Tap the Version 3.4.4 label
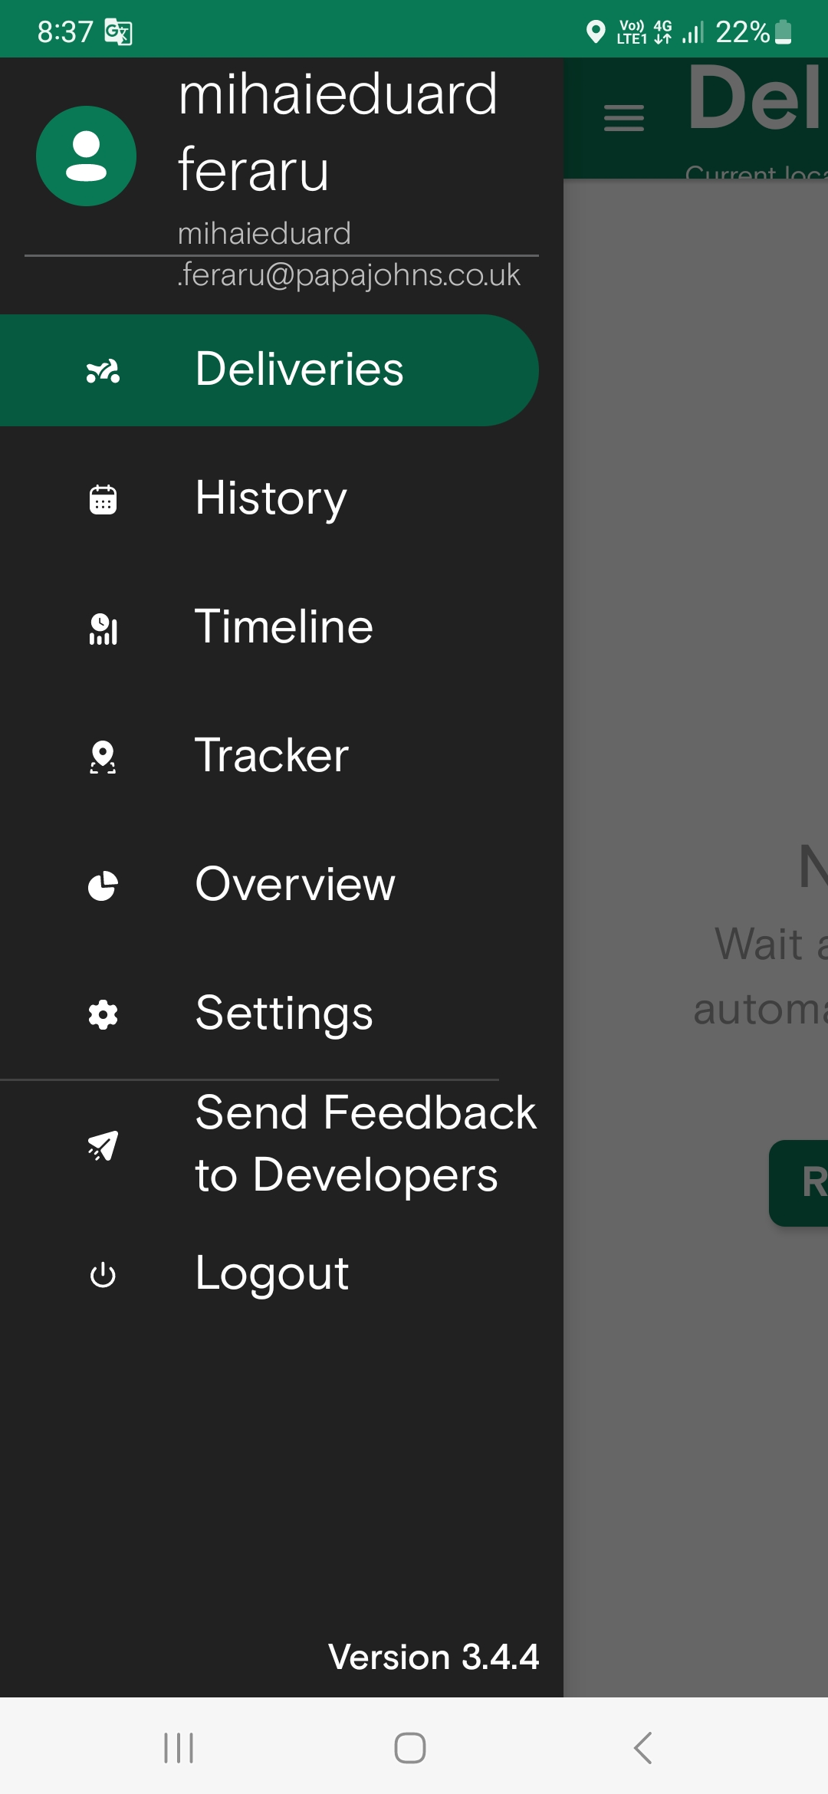The width and height of the screenshot is (828, 1794). pos(433,1658)
